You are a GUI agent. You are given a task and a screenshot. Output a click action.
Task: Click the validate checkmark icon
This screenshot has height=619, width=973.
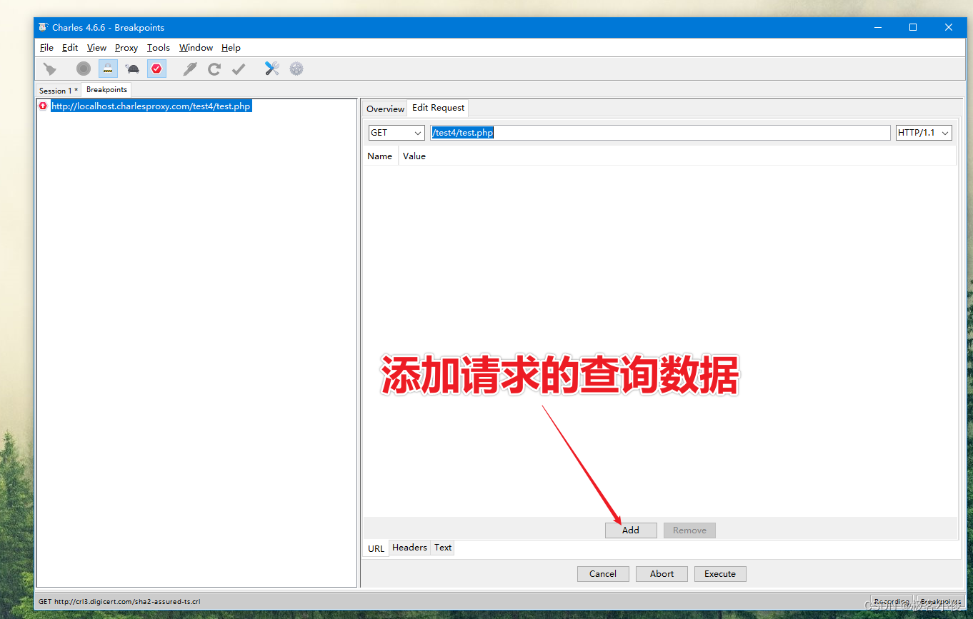point(239,69)
